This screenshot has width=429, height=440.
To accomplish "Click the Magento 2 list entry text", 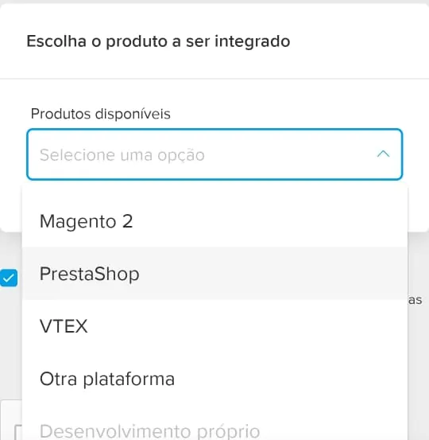I will [87, 221].
